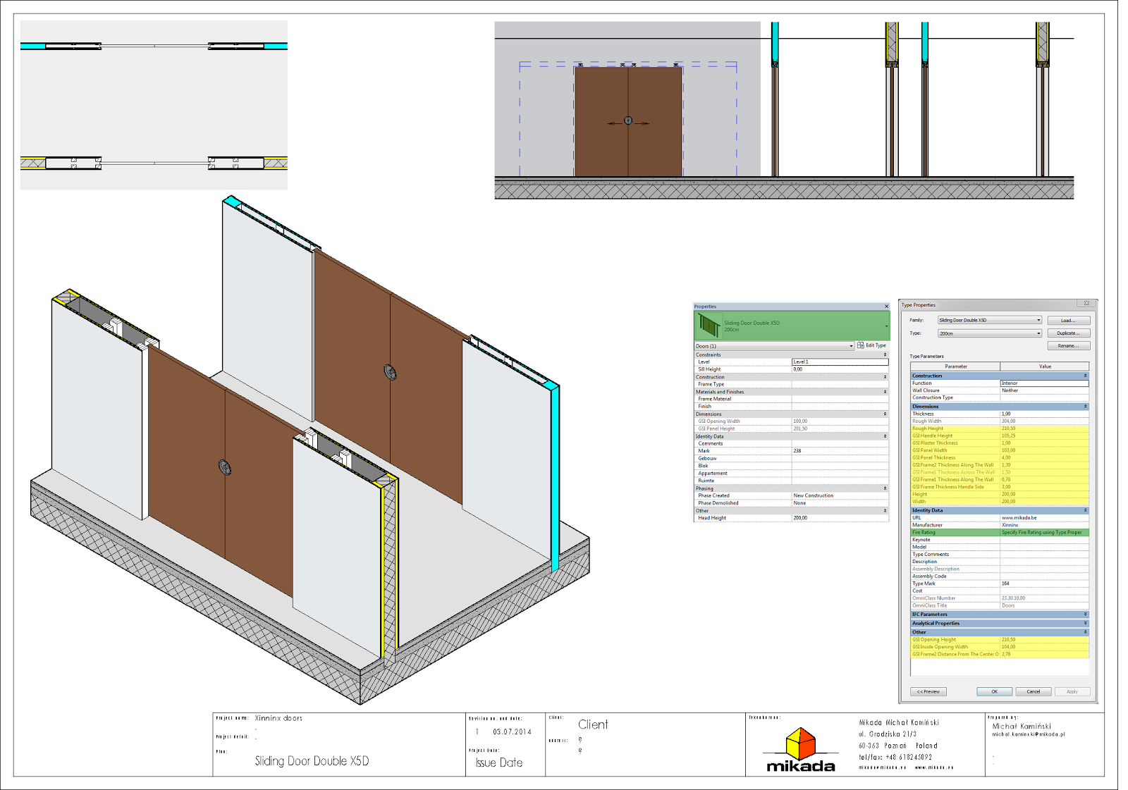Confirm changes with the OK button
The width and height of the screenshot is (1128, 790).
[x=995, y=691]
